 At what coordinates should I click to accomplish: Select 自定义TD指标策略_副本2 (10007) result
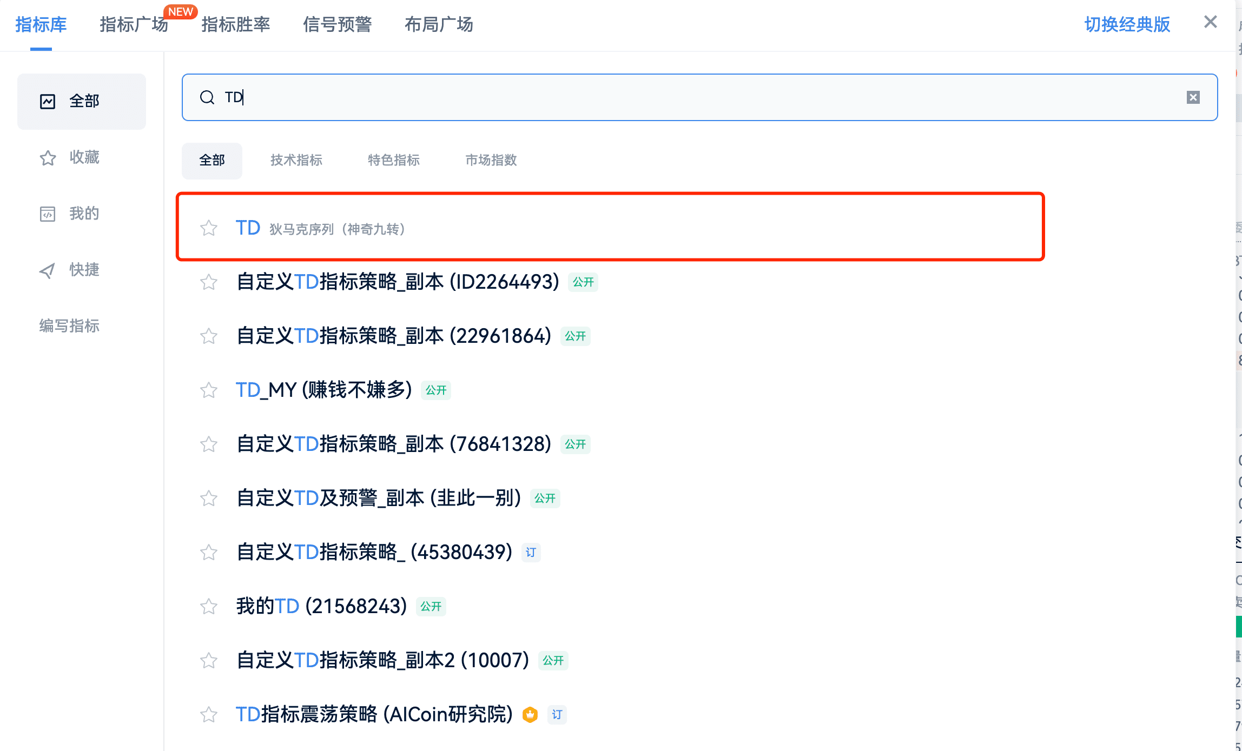383,661
